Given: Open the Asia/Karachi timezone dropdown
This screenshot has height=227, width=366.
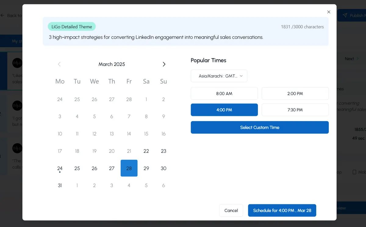Looking at the screenshot, I should pyautogui.click(x=219, y=76).
